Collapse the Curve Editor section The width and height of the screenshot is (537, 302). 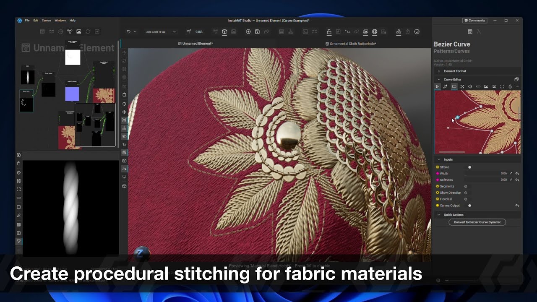(x=439, y=79)
